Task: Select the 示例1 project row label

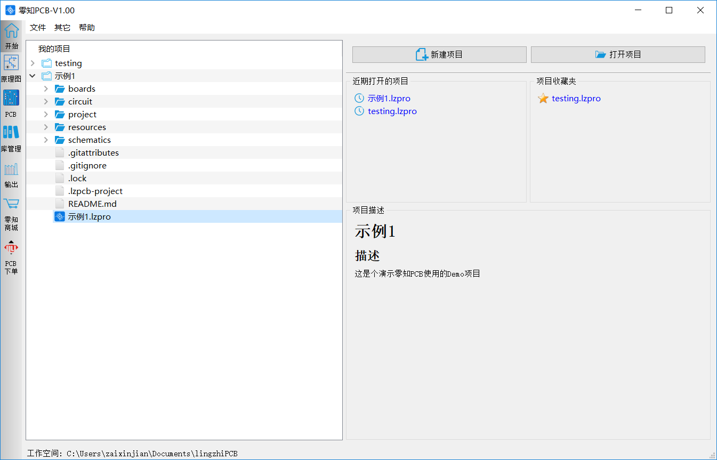Action: [65, 76]
